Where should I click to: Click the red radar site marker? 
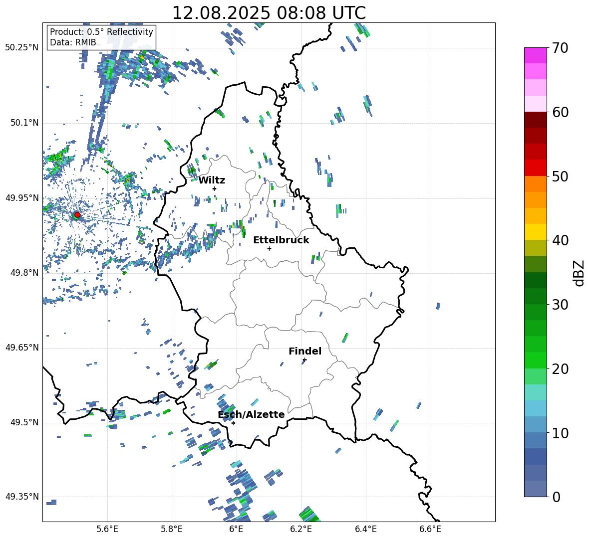point(77,215)
